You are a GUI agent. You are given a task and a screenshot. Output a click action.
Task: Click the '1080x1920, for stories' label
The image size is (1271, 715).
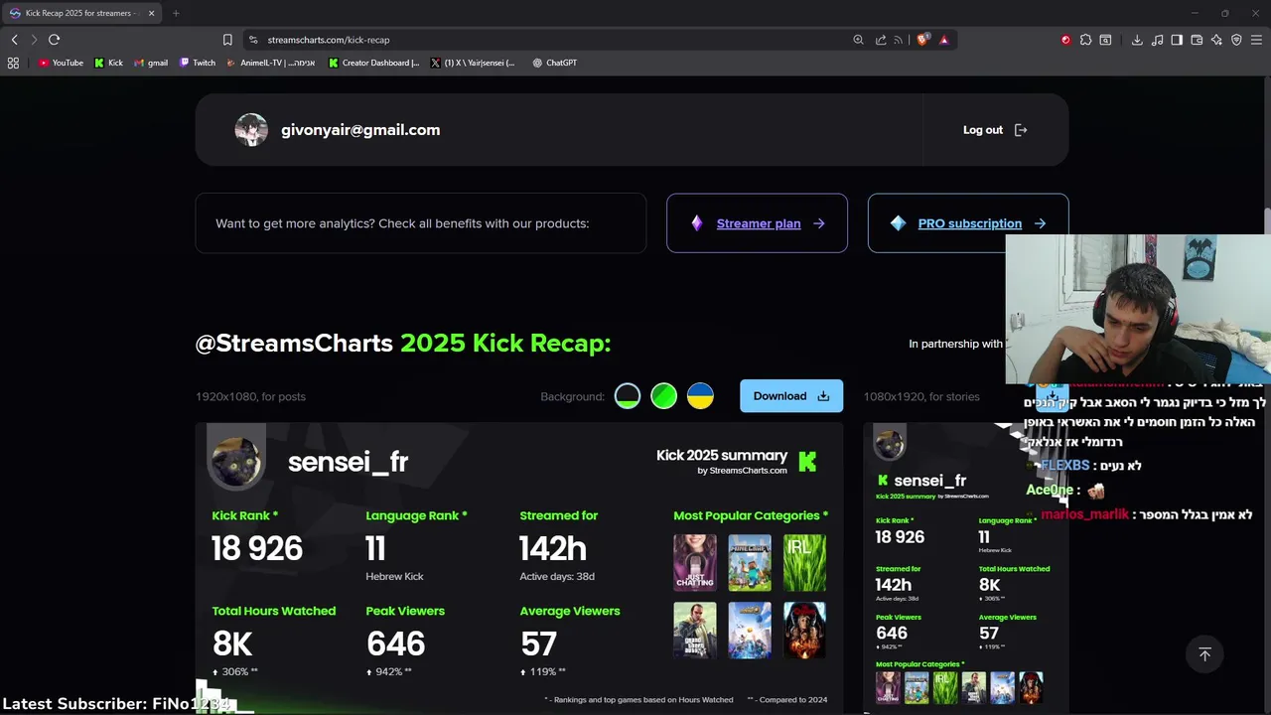click(x=921, y=396)
